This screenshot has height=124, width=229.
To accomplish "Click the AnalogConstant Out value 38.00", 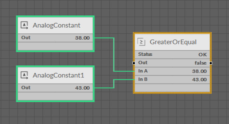I will pos(82,38).
